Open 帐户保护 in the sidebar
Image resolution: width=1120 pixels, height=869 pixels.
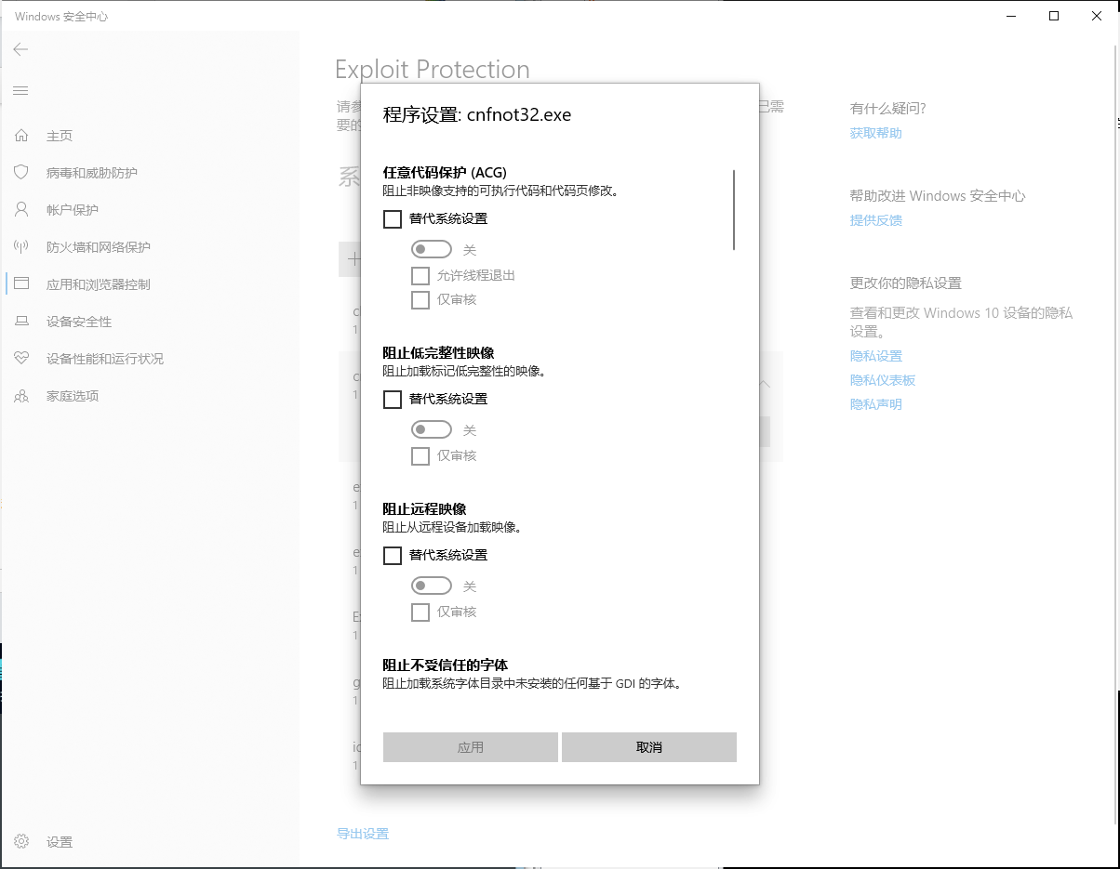(73, 210)
